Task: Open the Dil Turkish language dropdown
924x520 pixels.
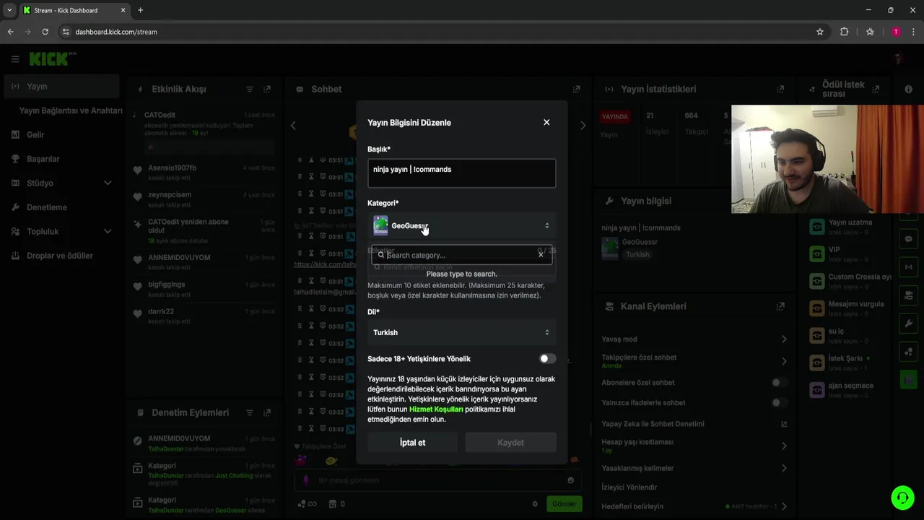Action: pyautogui.click(x=461, y=332)
